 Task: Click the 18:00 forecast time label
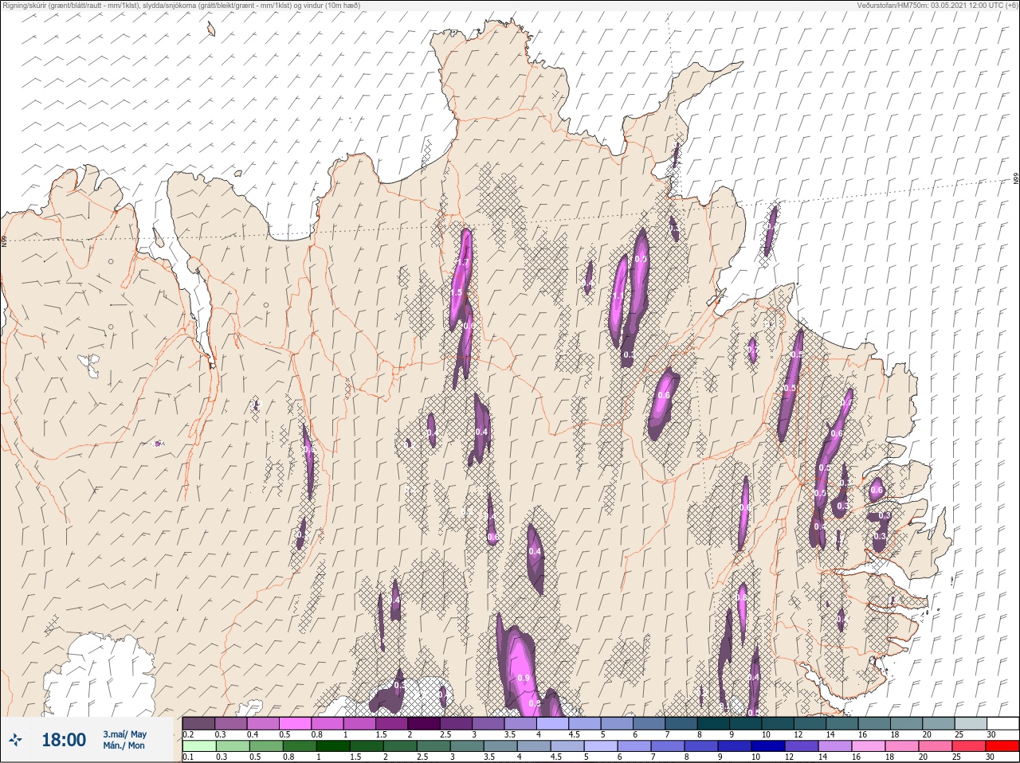click(64, 740)
